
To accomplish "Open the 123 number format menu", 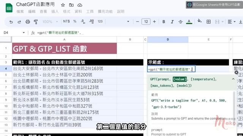I will 100,22.
